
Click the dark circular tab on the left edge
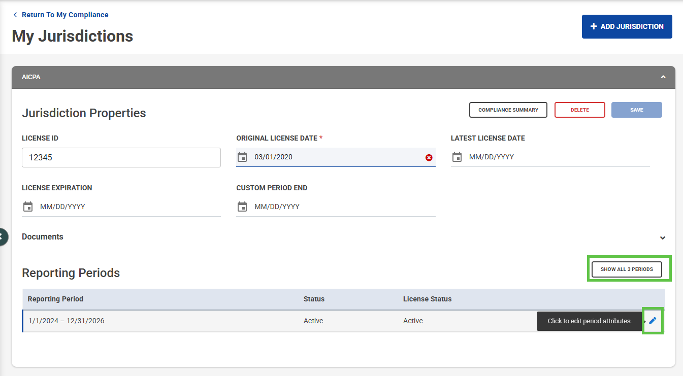pyautogui.click(x=3, y=237)
